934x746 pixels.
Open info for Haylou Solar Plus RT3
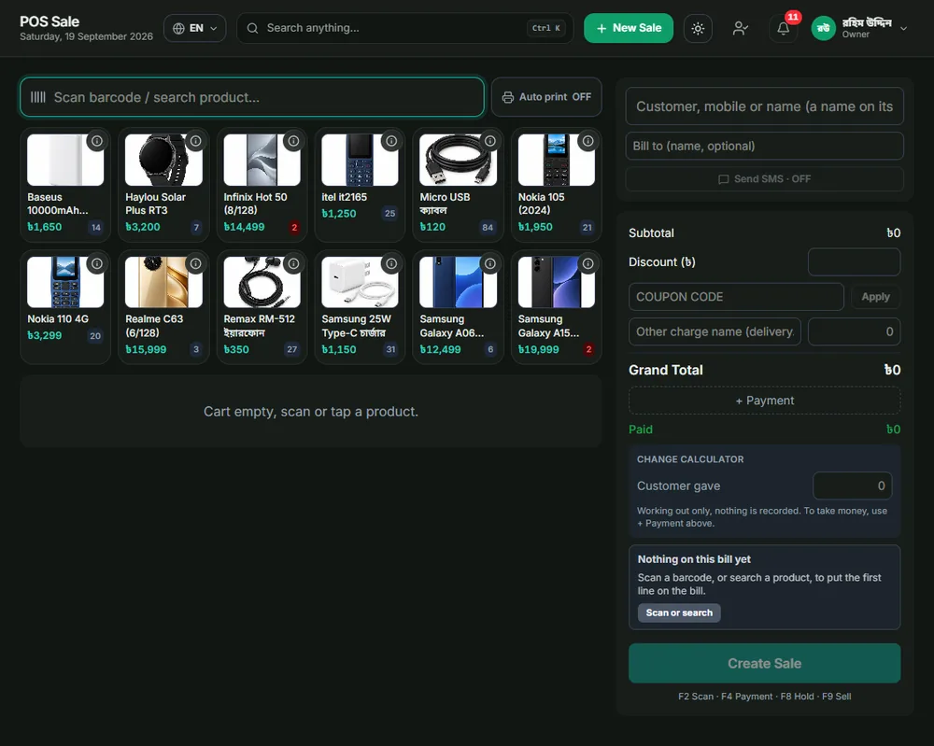(x=195, y=141)
